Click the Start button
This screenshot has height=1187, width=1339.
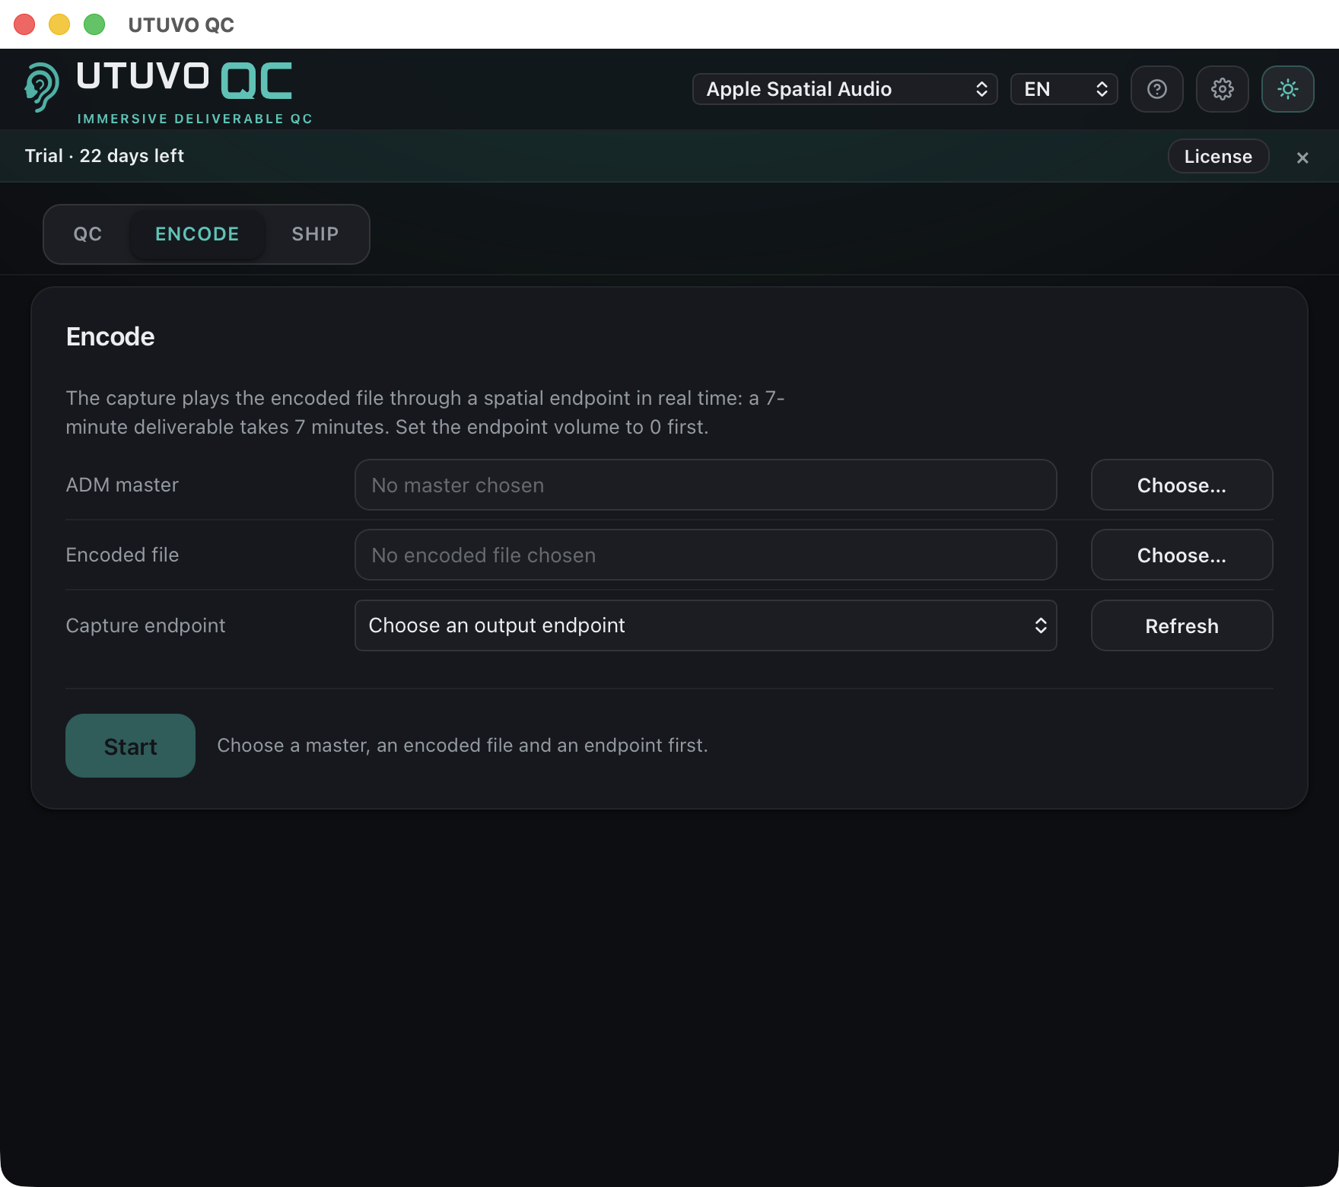tap(130, 746)
